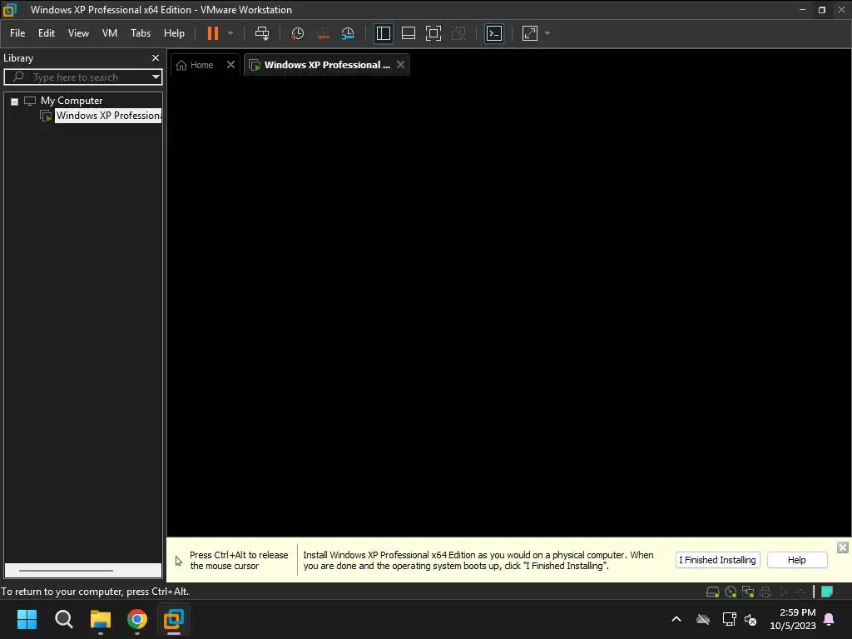This screenshot has width=852, height=639.
Task: Show the console view
Action: [x=494, y=33]
